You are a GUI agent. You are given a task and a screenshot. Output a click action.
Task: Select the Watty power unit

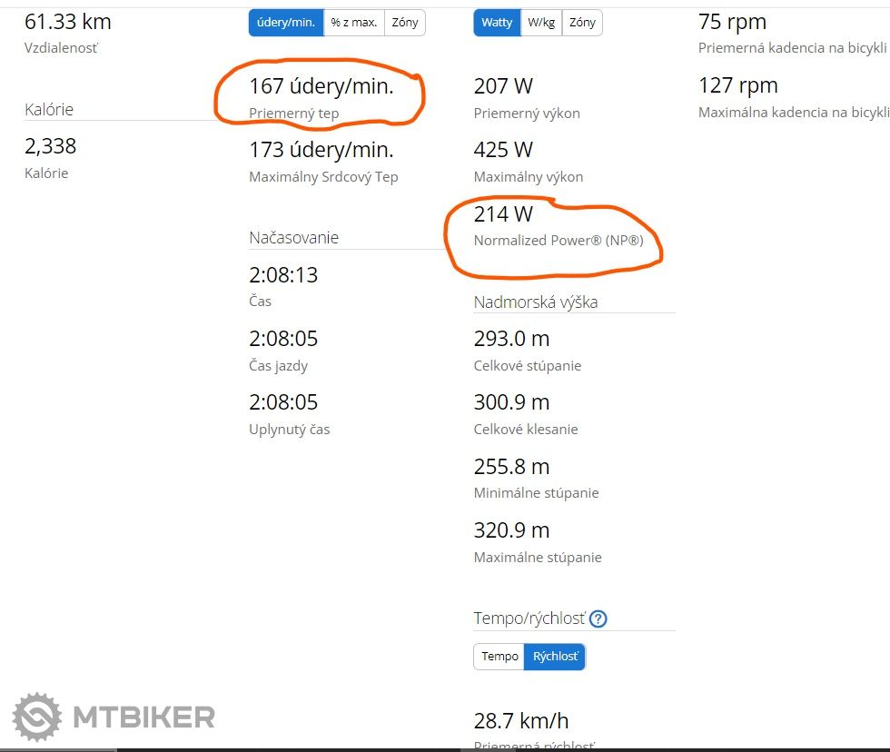point(497,23)
